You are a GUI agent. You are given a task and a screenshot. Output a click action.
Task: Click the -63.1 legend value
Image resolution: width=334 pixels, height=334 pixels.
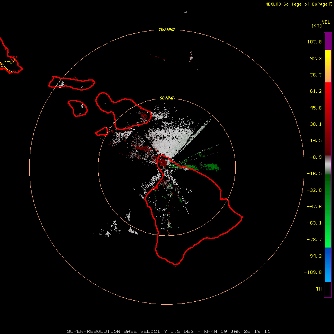click(314, 223)
